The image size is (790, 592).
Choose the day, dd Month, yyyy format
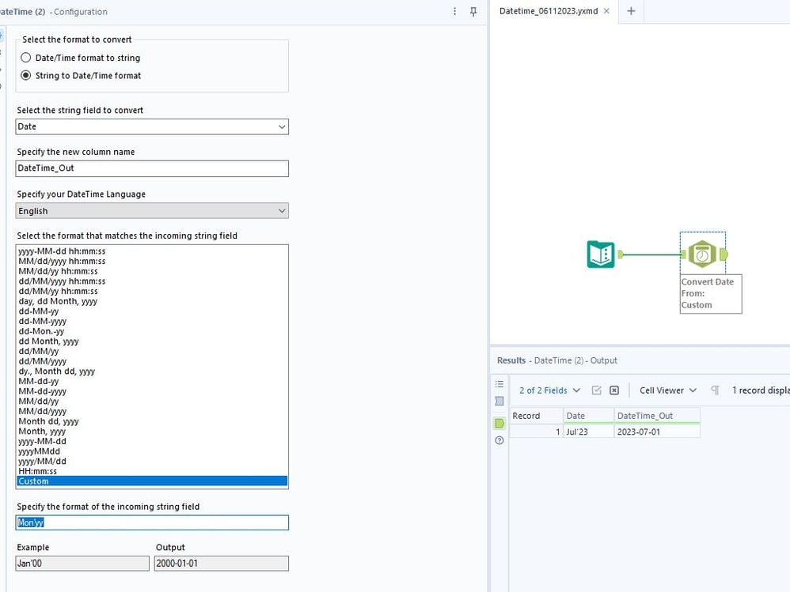152,301
